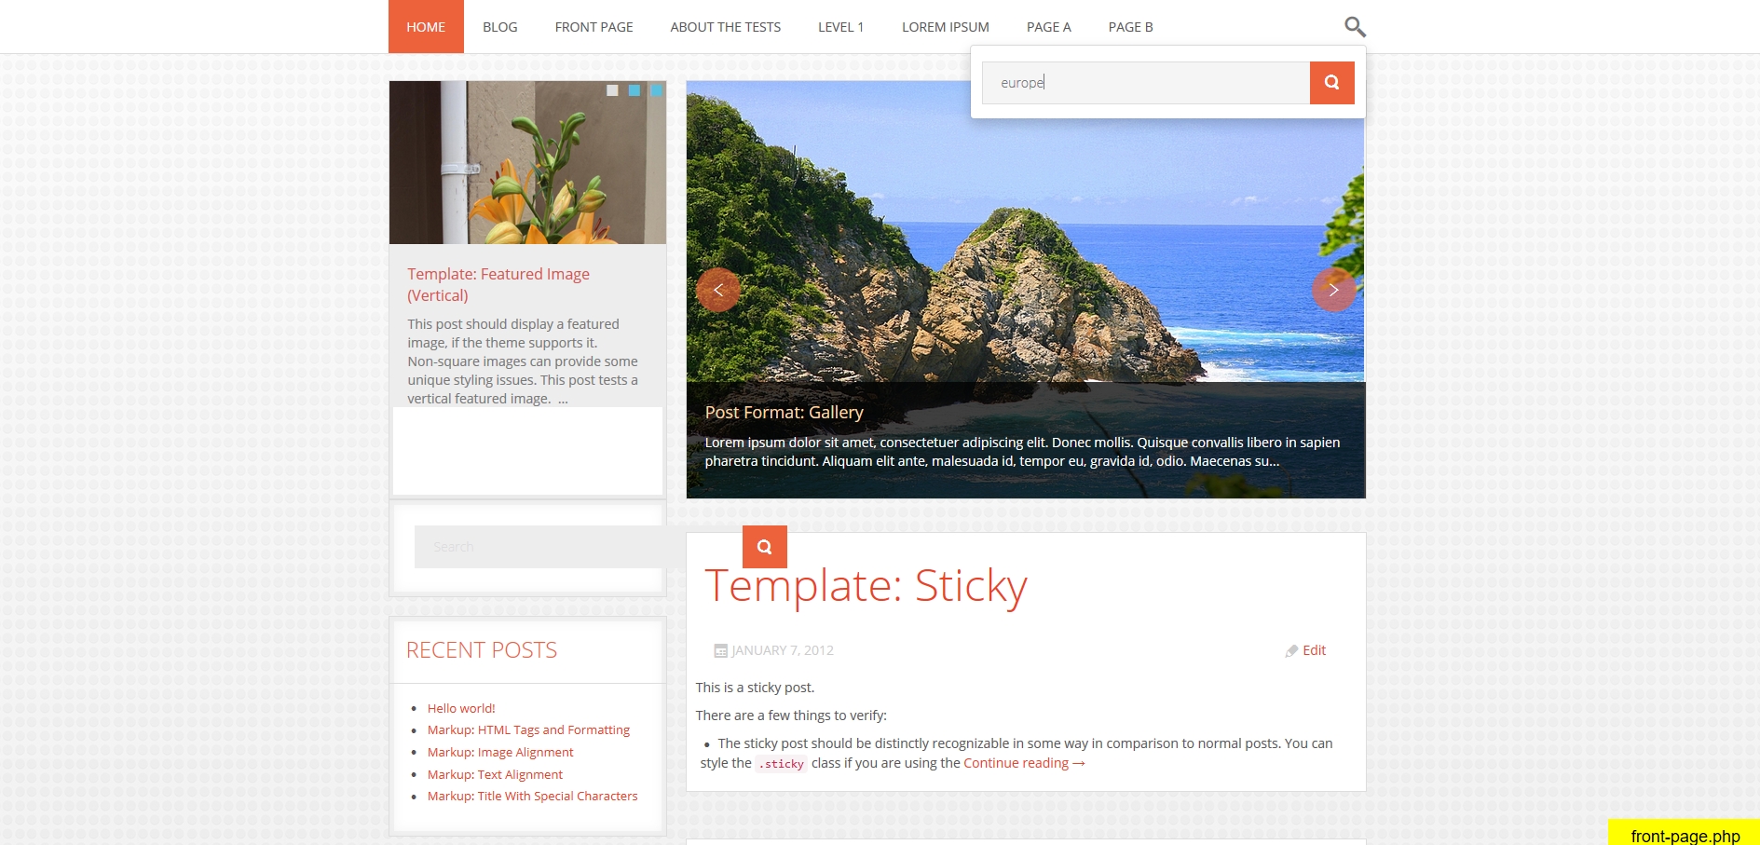
Task: Click the pencil icon beside Edit
Action: click(1291, 651)
